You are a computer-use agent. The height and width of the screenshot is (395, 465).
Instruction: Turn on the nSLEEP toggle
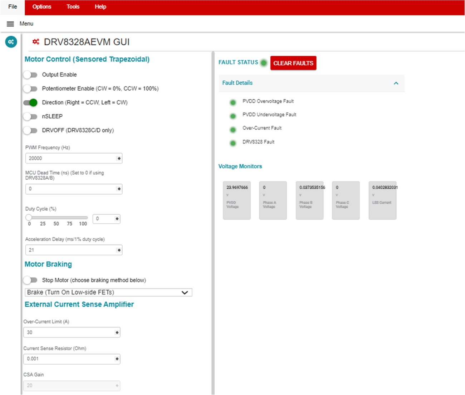pos(30,116)
